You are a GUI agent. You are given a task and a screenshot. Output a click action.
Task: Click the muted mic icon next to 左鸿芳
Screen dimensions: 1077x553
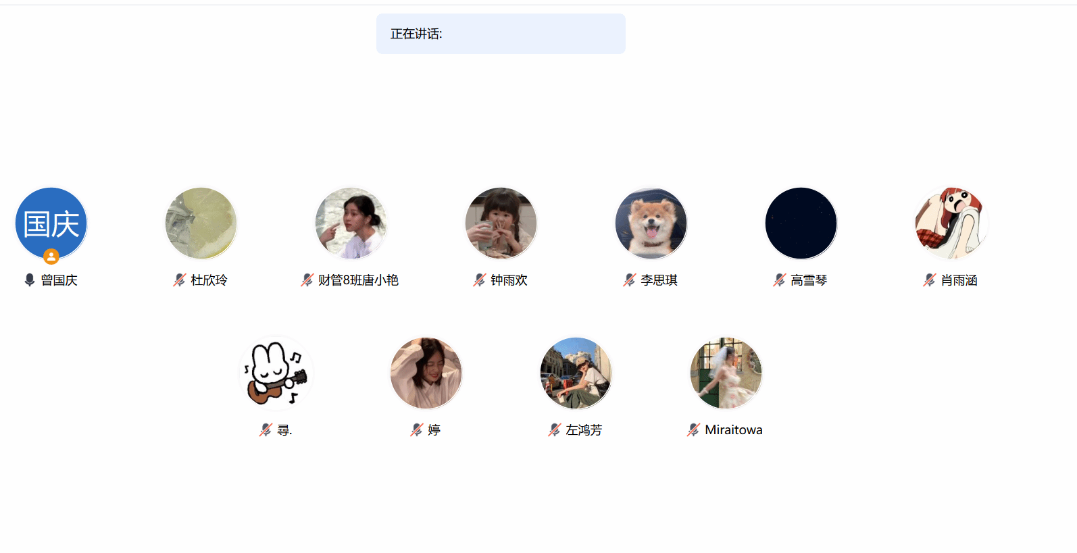(554, 429)
